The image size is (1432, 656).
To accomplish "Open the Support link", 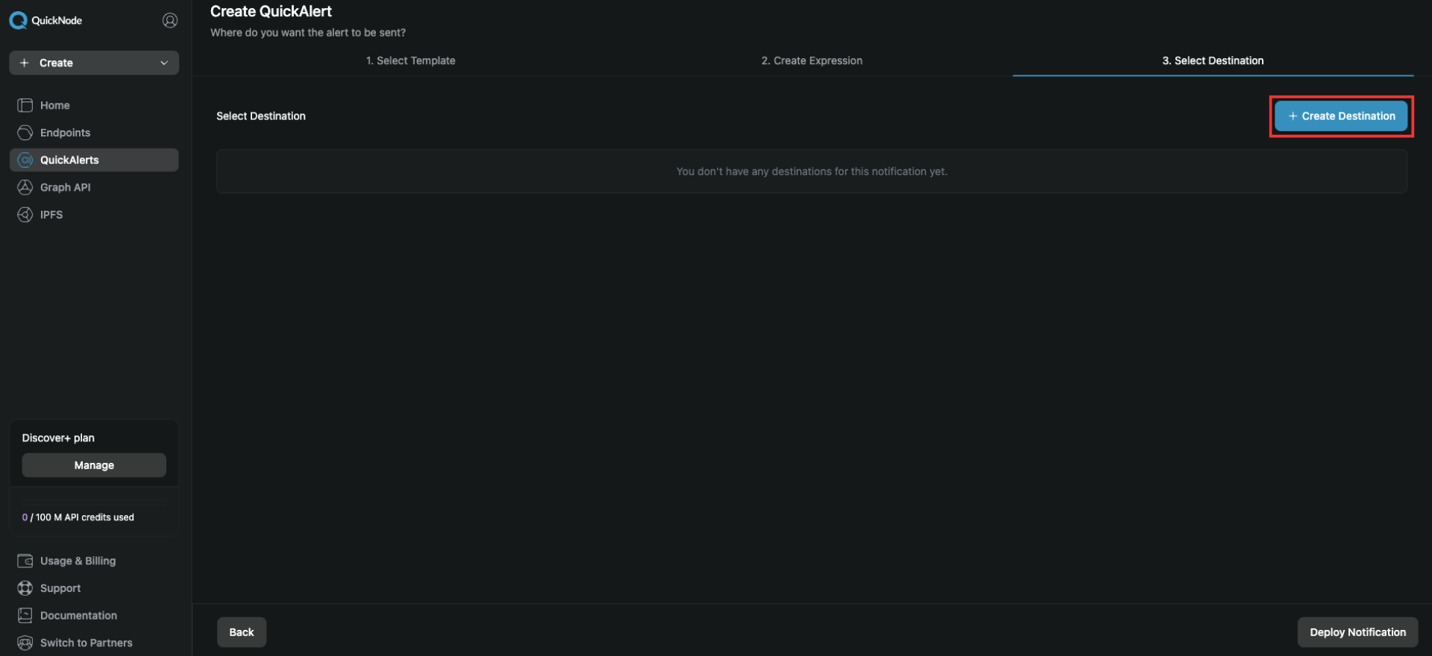I will 60,588.
